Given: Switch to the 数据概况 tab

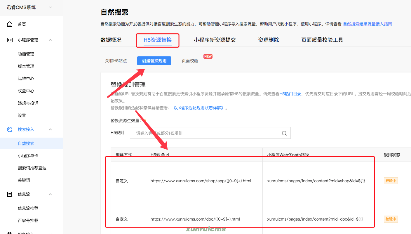Looking at the screenshot, I should click(x=111, y=40).
